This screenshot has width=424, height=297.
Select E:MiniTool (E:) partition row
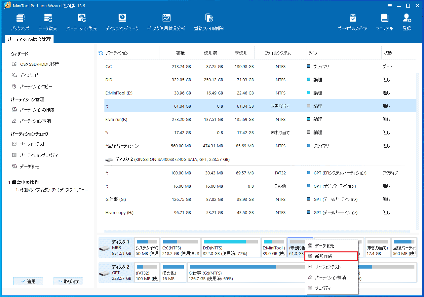click(260, 93)
